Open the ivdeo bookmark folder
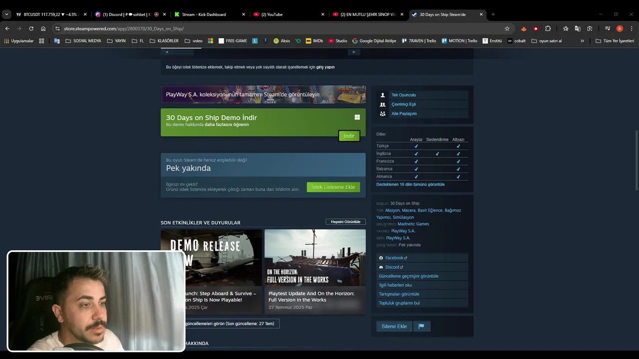 click(193, 41)
